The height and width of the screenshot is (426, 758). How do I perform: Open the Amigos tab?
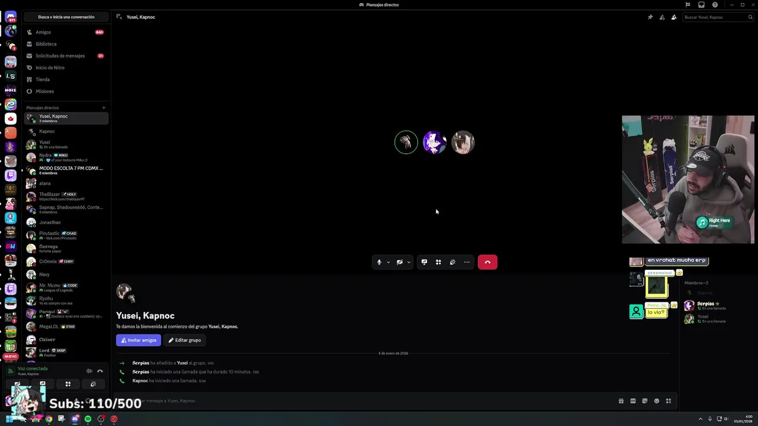coord(66,32)
